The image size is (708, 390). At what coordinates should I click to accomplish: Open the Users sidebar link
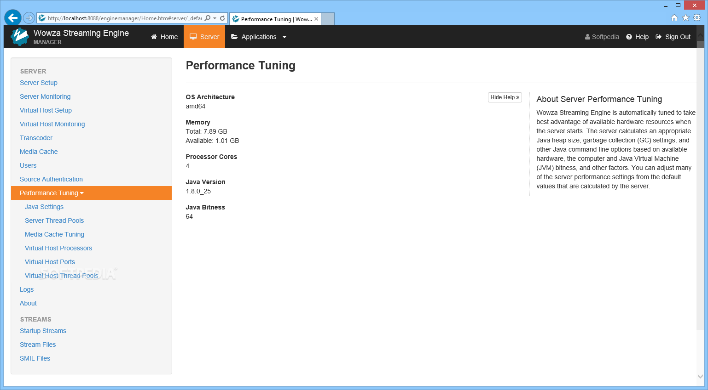tap(28, 165)
